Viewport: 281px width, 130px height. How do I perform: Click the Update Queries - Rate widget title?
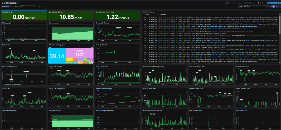tap(196, 88)
